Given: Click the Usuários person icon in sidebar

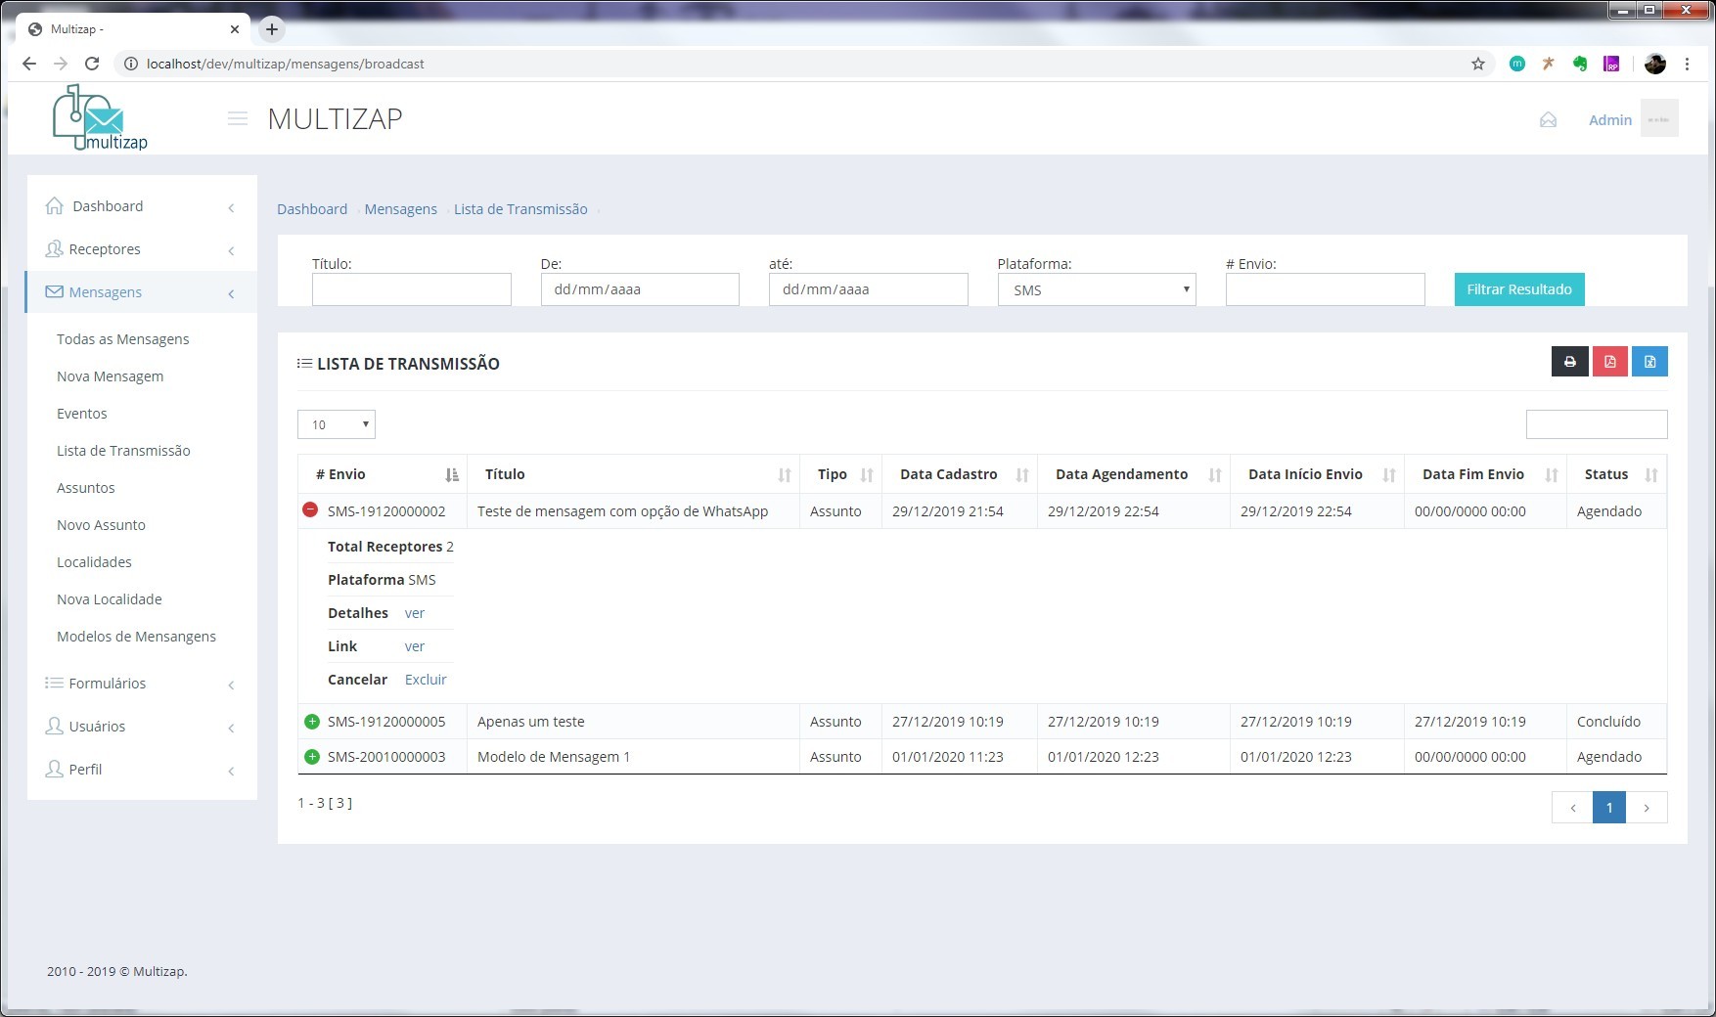Looking at the screenshot, I should coord(55,727).
